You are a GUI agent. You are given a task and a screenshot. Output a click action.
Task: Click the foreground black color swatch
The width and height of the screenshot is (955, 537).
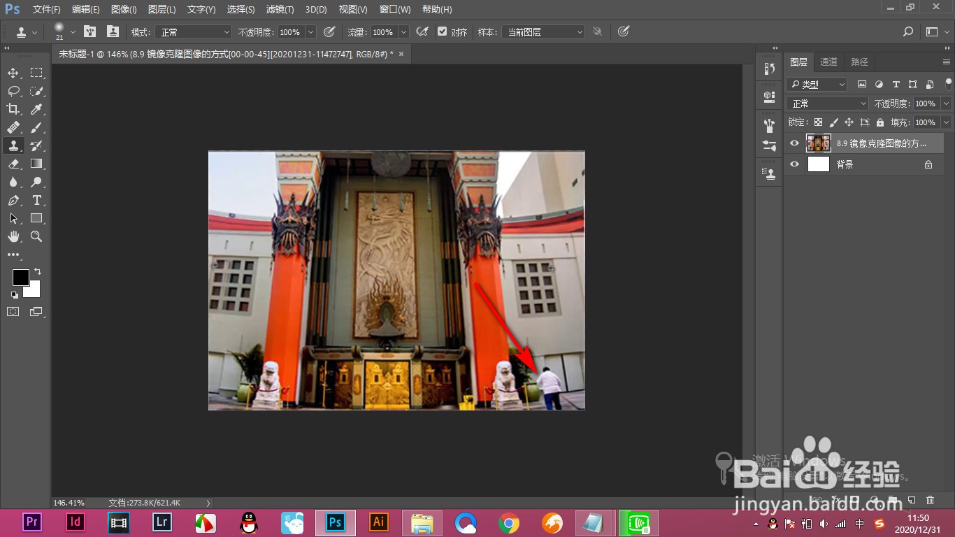pyautogui.click(x=20, y=278)
